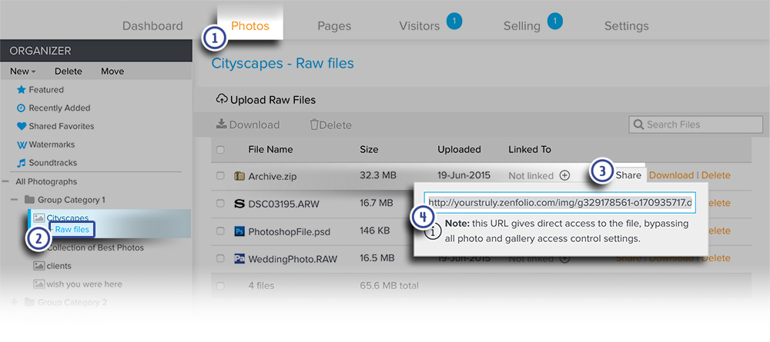
Task: Select Raw files under Cityscapes
Action: pos(72,229)
